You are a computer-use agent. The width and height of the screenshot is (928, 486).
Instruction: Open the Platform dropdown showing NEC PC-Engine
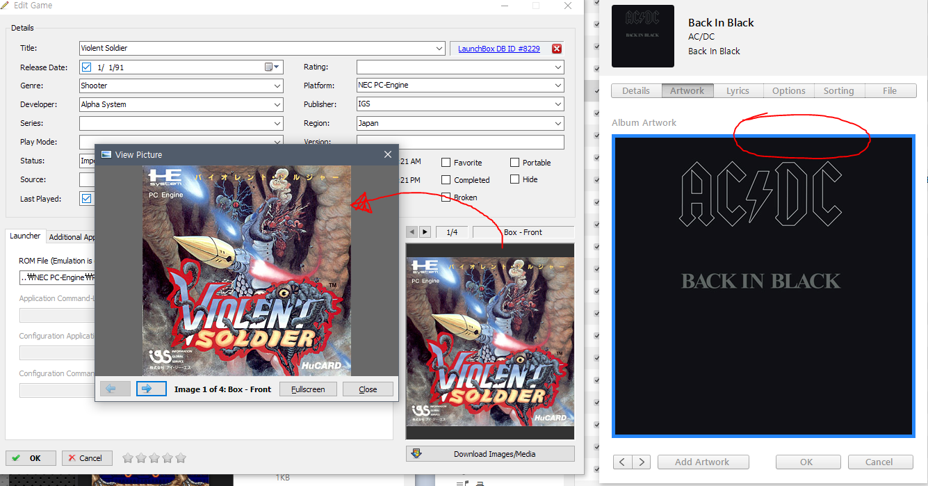[x=558, y=86]
